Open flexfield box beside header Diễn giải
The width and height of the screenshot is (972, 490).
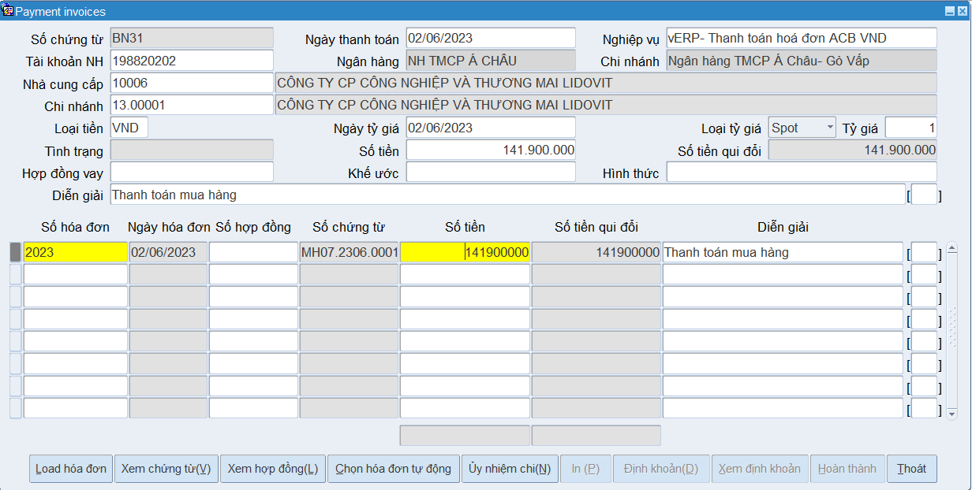coord(924,195)
